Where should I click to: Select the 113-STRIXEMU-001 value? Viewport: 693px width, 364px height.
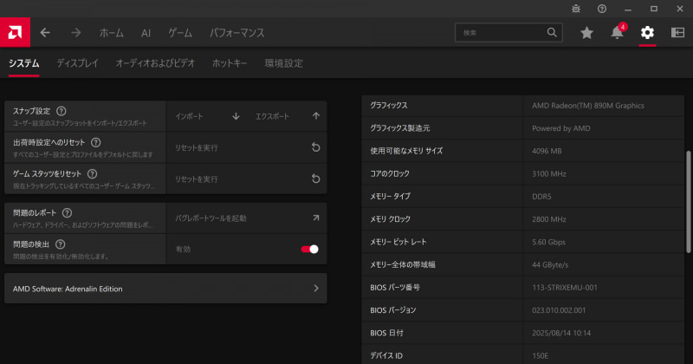click(565, 288)
